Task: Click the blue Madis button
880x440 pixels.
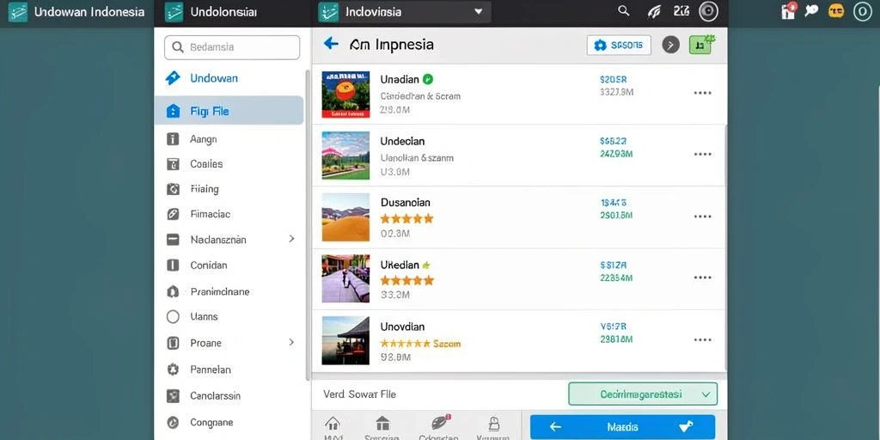Action: (622, 427)
